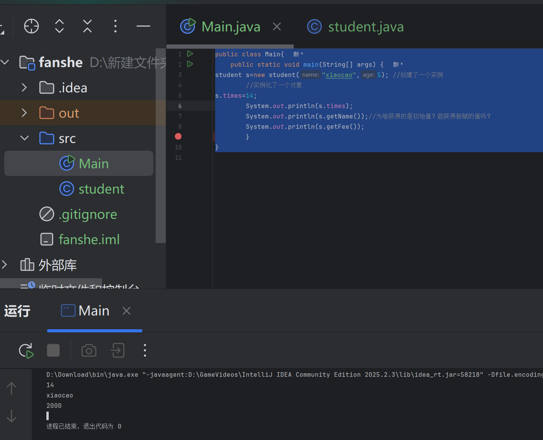Click line number 6 in gutter
The image size is (543, 440).
180,106
